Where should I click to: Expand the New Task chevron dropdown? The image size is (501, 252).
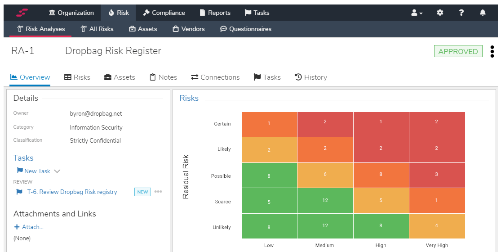point(57,171)
